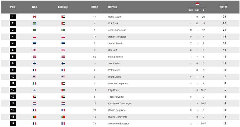240x127 pixels.
Task: Click Marit Stromoy's Norwegian license flag
Action: pyautogui.click(x=63, y=57)
